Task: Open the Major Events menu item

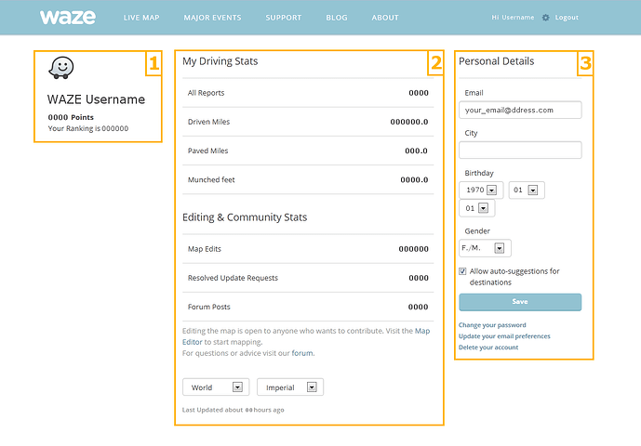Action: point(212,18)
